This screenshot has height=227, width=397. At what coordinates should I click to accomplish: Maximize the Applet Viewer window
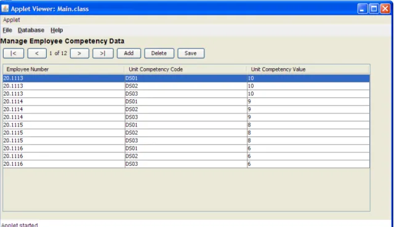click(x=374, y=9)
